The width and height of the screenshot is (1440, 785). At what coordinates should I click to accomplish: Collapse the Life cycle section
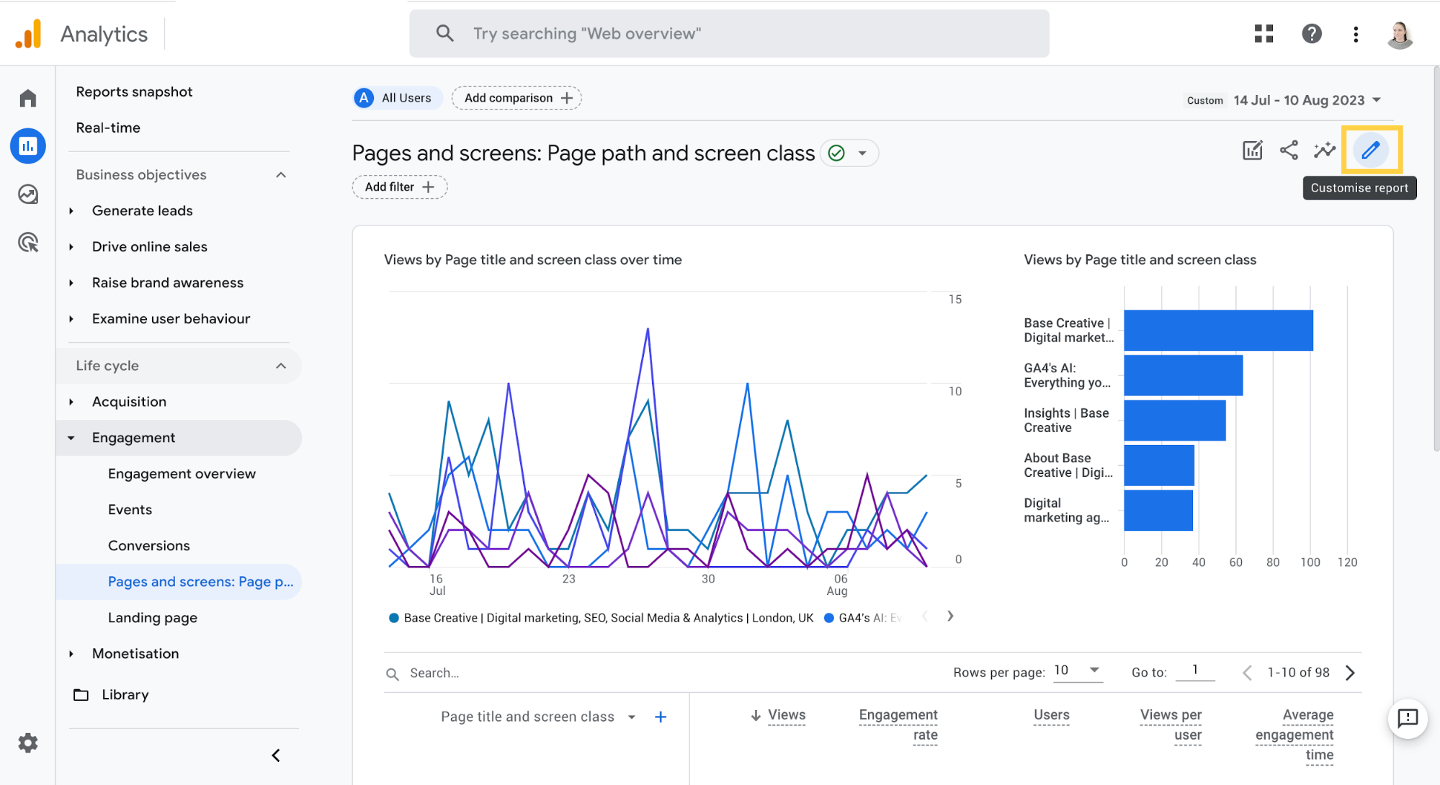(x=280, y=366)
